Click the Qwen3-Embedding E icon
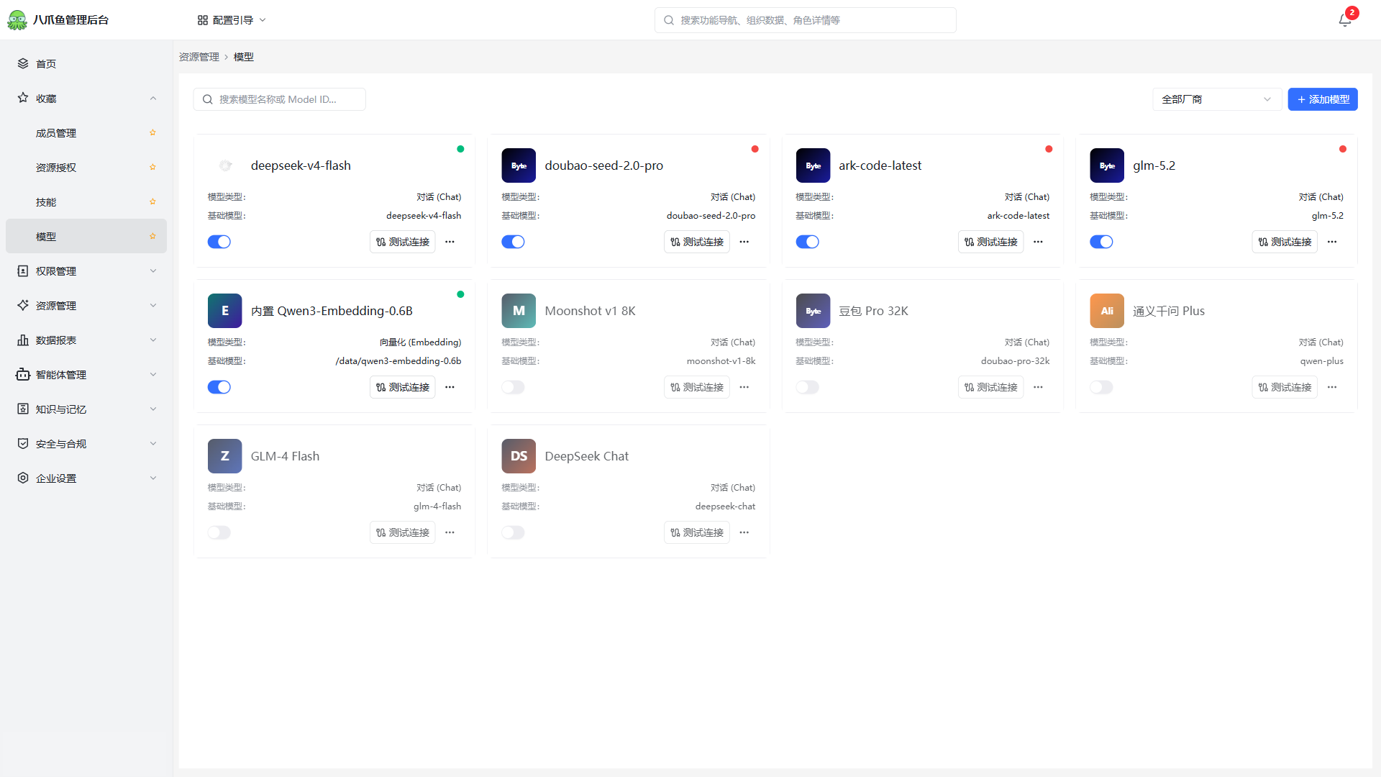The width and height of the screenshot is (1381, 777). tap(224, 311)
